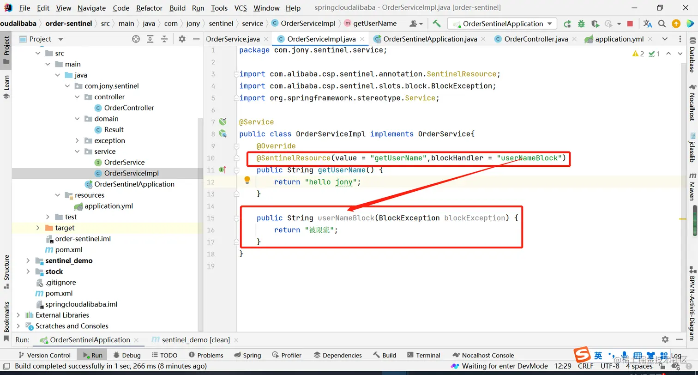Open the jclasslib side panel

click(x=692, y=147)
